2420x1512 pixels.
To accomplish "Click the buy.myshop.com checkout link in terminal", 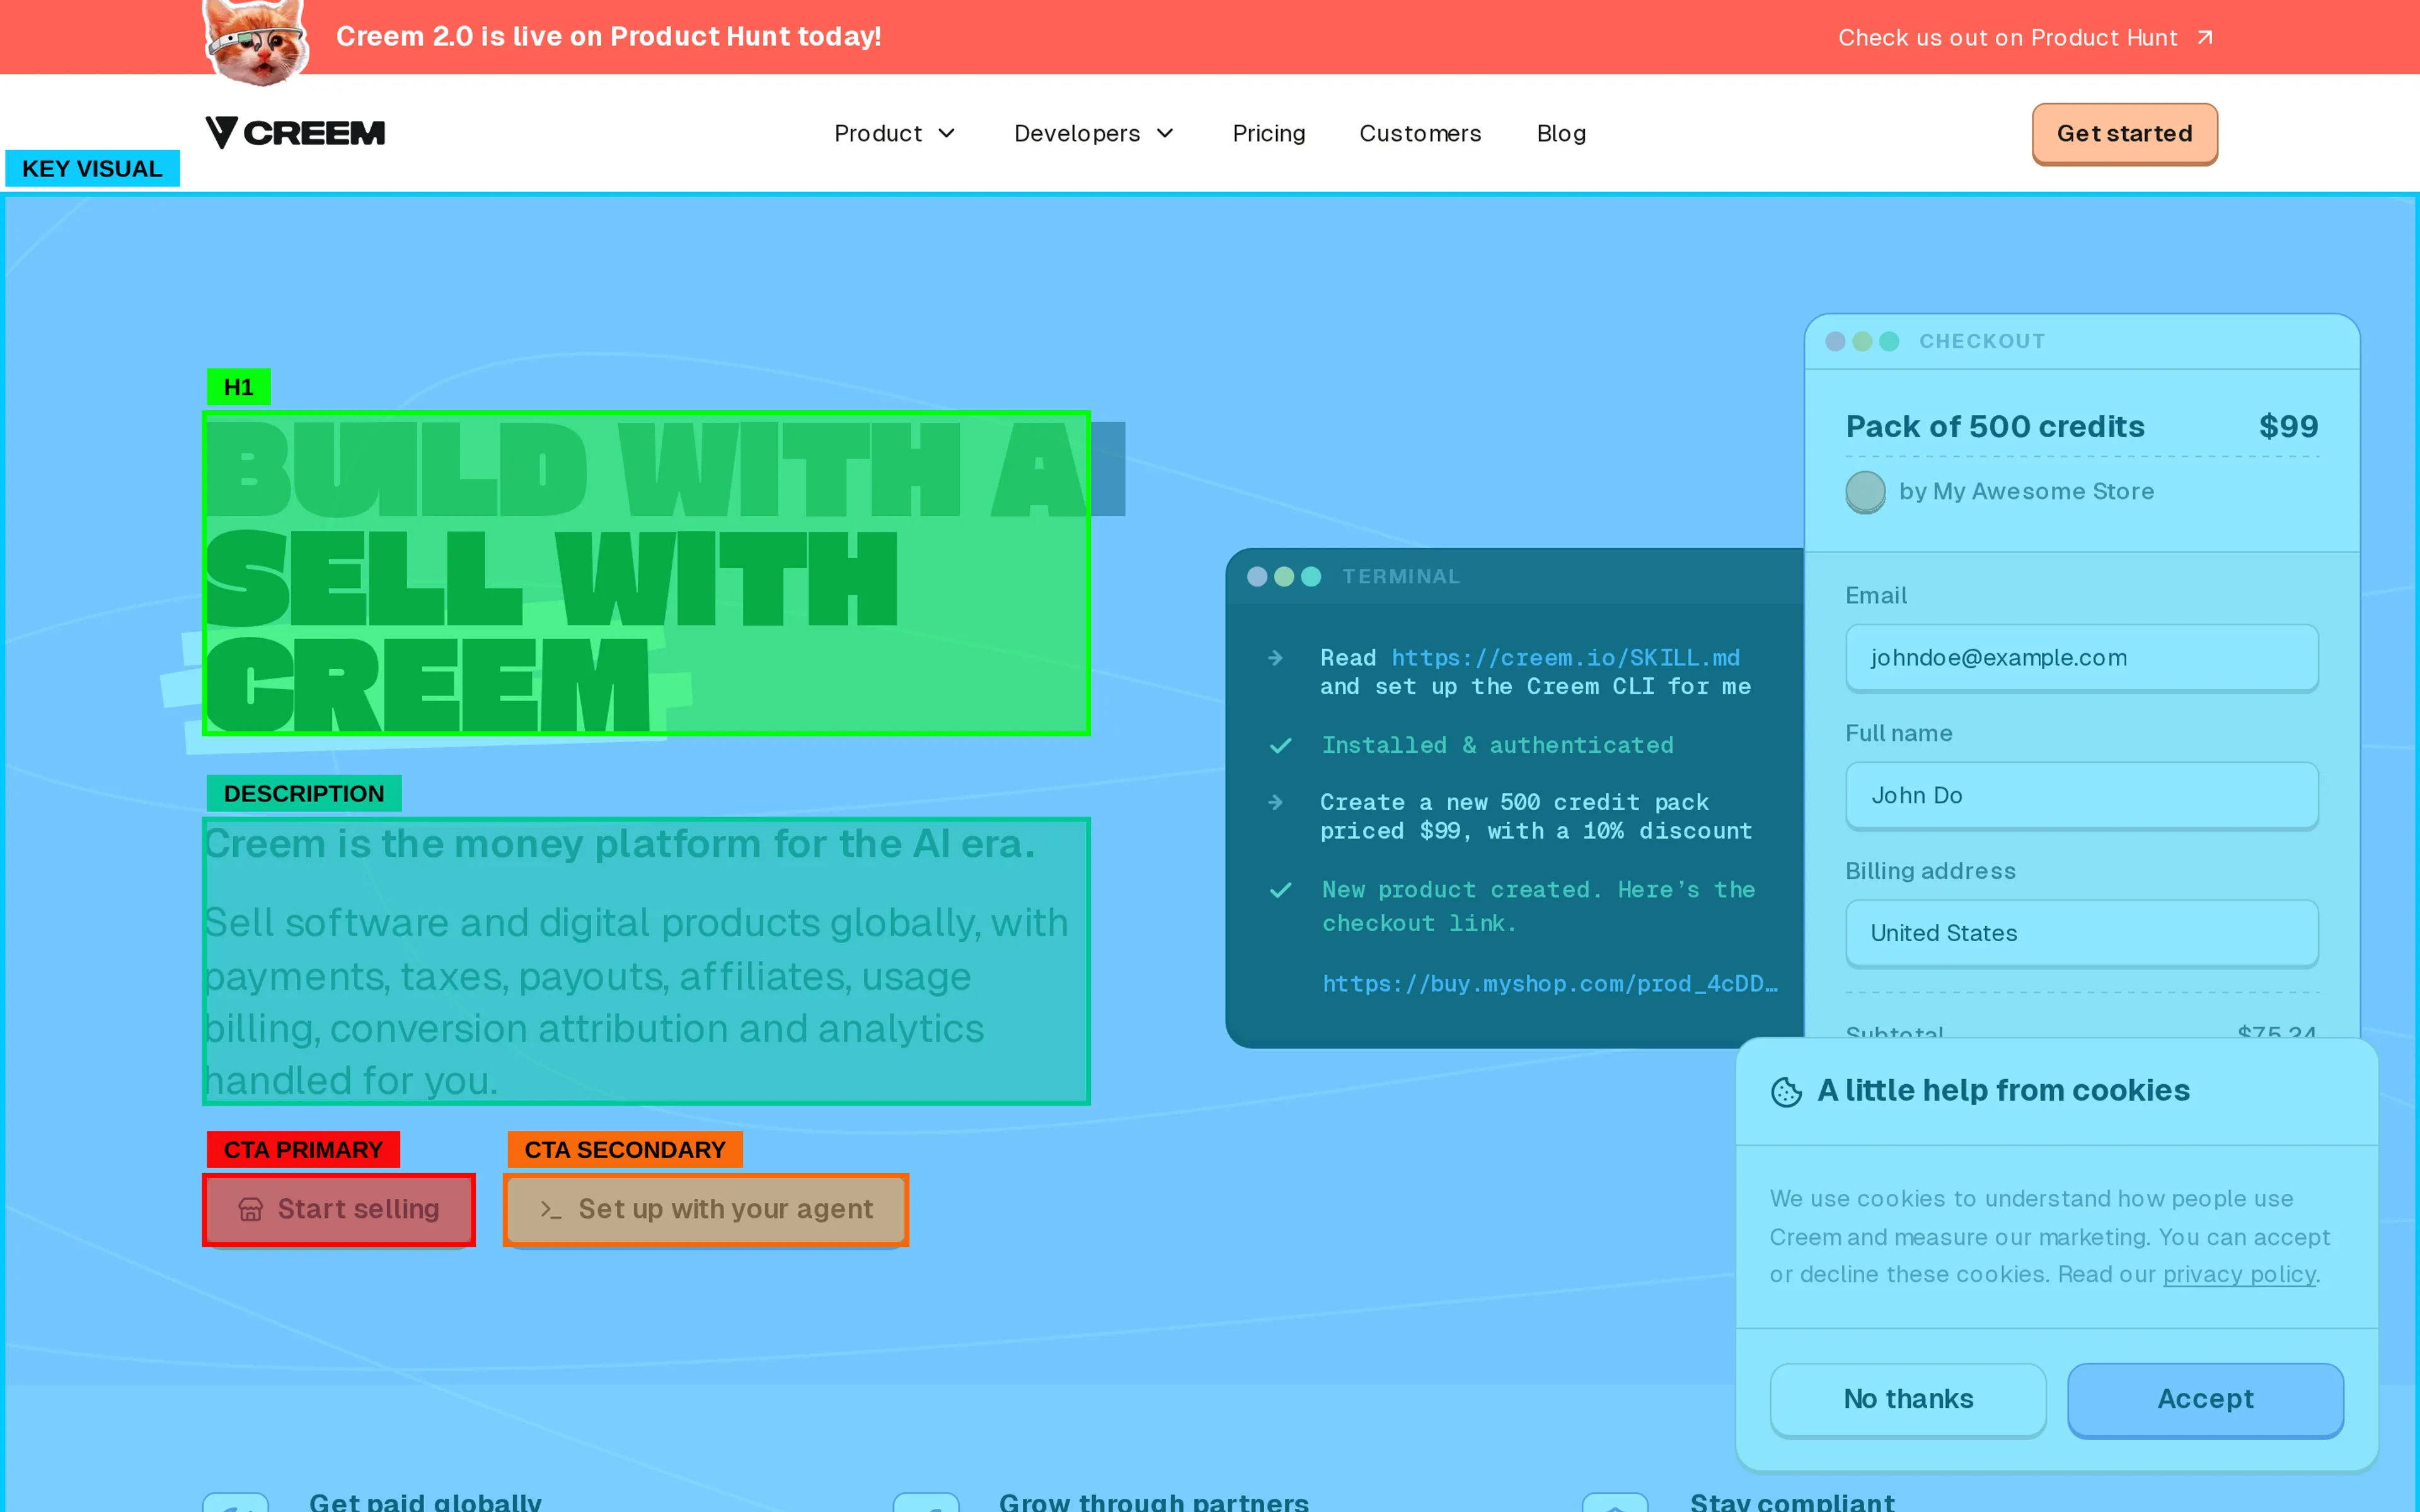I will click(x=1550, y=984).
